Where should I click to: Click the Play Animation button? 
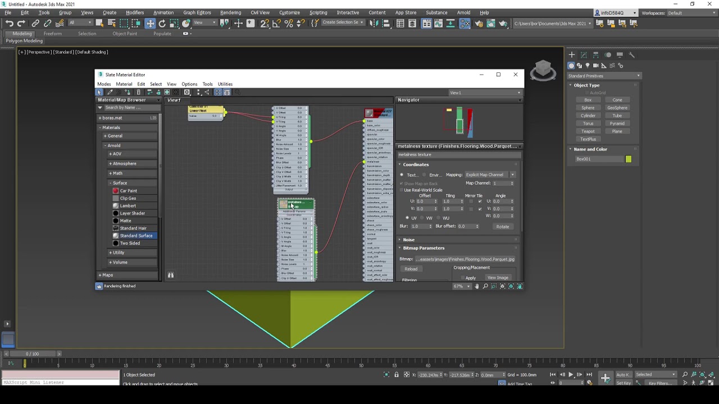tap(571, 375)
